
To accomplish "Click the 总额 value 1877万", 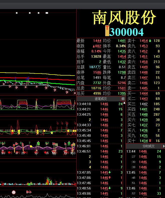I will click(95, 67).
